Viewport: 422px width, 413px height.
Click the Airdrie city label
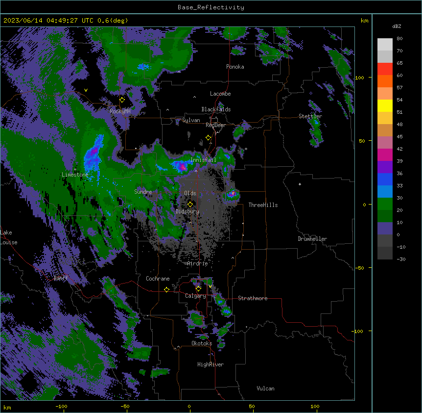click(x=198, y=264)
